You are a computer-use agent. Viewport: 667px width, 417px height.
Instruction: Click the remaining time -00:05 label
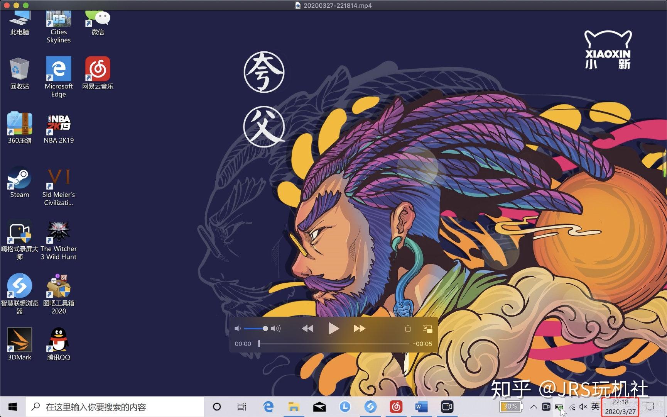point(422,344)
